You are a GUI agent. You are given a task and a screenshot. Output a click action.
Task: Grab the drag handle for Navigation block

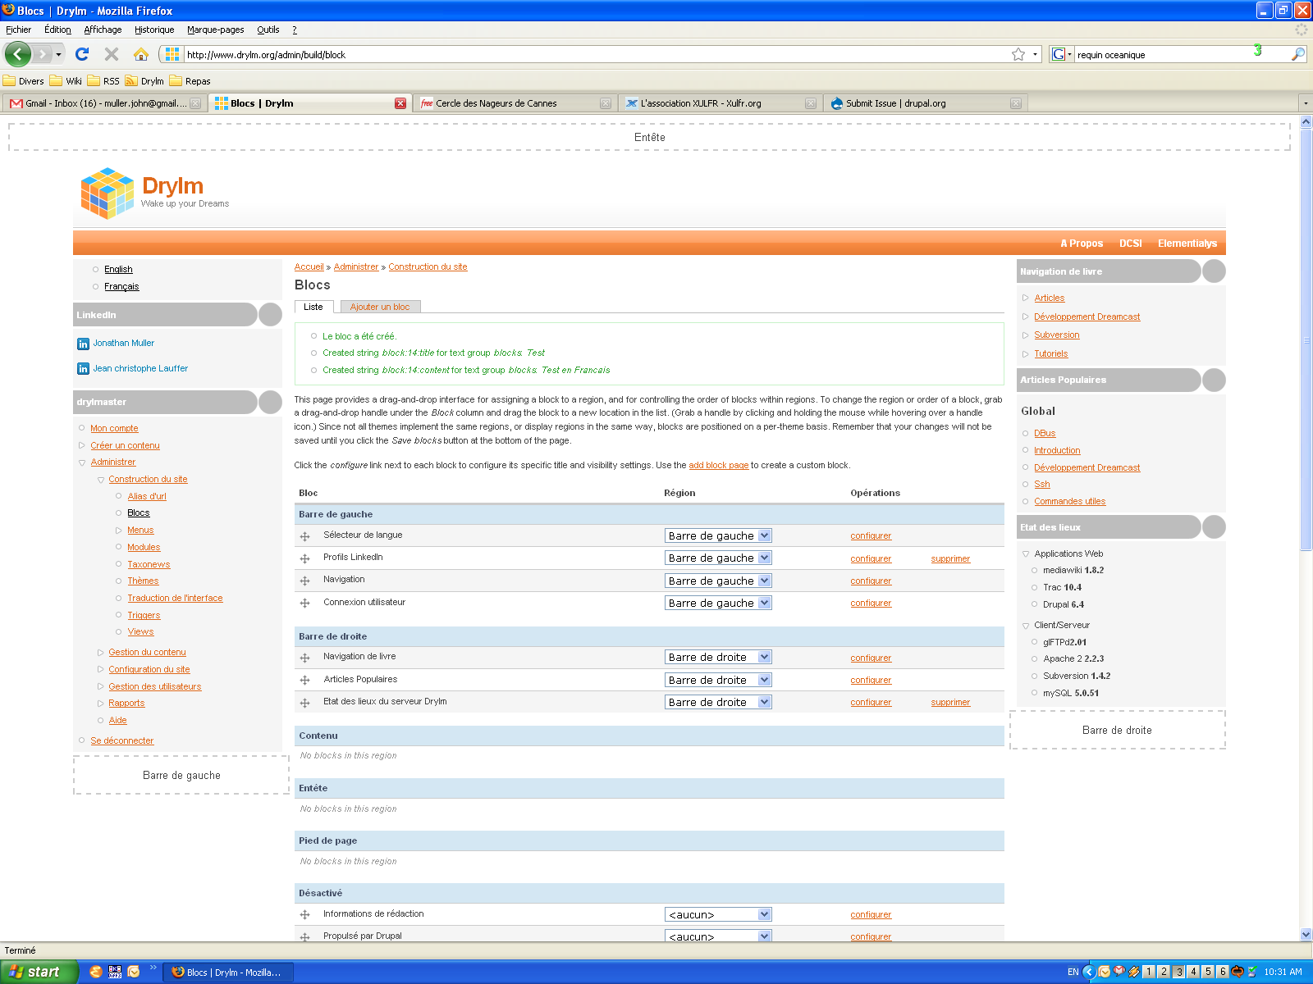[x=304, y=581]
